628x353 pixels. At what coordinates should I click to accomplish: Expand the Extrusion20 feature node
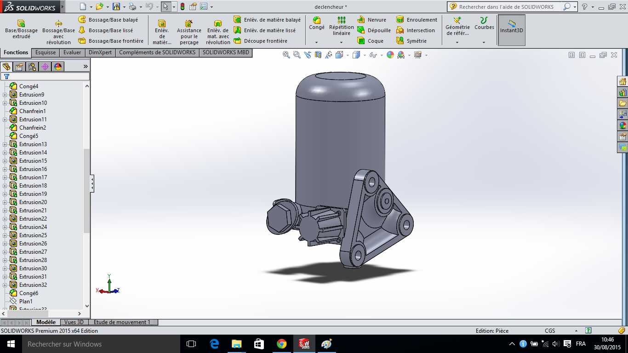pyautogui.click(x=5, y=202)
